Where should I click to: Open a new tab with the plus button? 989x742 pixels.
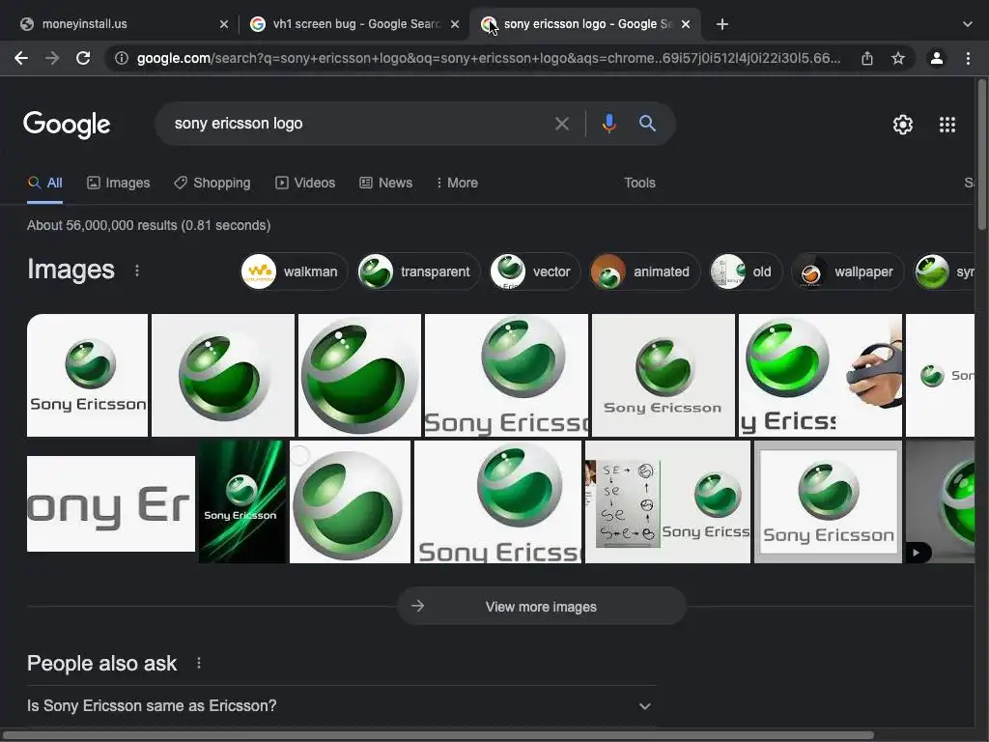(722, 24)
